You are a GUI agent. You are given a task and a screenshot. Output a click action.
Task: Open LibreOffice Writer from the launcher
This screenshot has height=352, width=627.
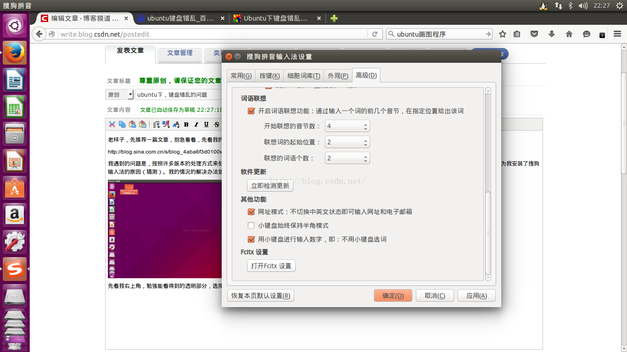tap(15, 80)
